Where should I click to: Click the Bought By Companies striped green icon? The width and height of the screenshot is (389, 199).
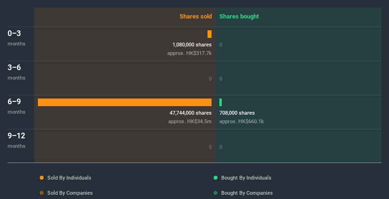click(216, 193)
